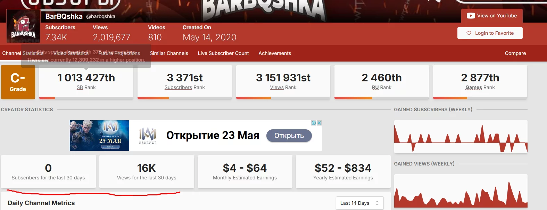This screenshot has height=210, width=547.
Task: Click the Открыть button in the ad
Action: tap(289, 136)
